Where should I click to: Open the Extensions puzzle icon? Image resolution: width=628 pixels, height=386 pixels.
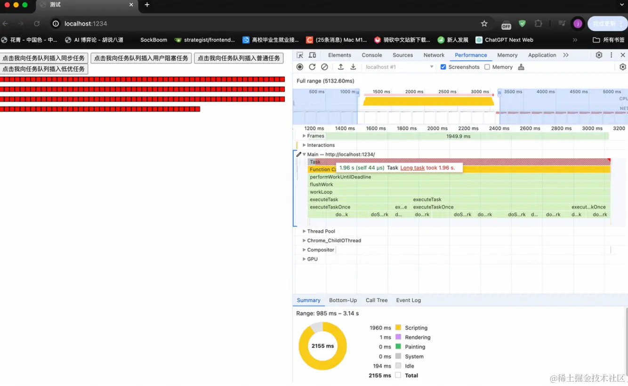click(538, 24)
